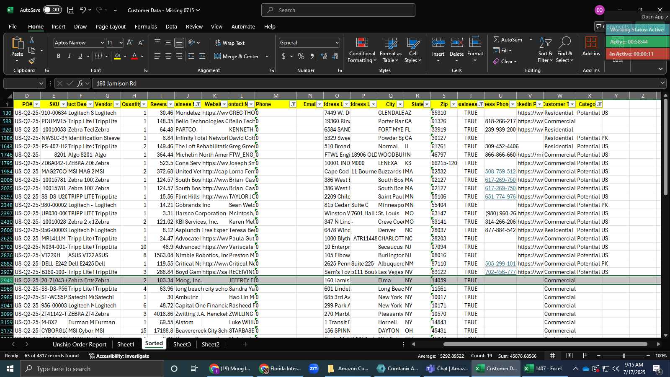Image resolution: width=670 pixels, height=377 pixels.
Task: Click the Decrease Decimal icon
Action: [x=335, y=56]
